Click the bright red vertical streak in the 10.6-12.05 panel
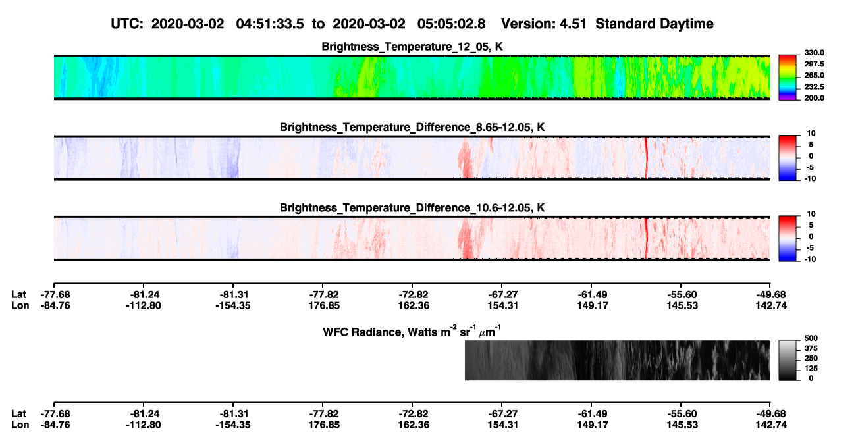 click(x=646, y=238)
